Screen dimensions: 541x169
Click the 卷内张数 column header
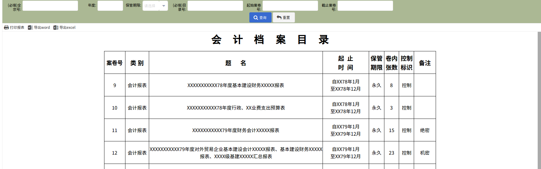[x=392, y=63]
